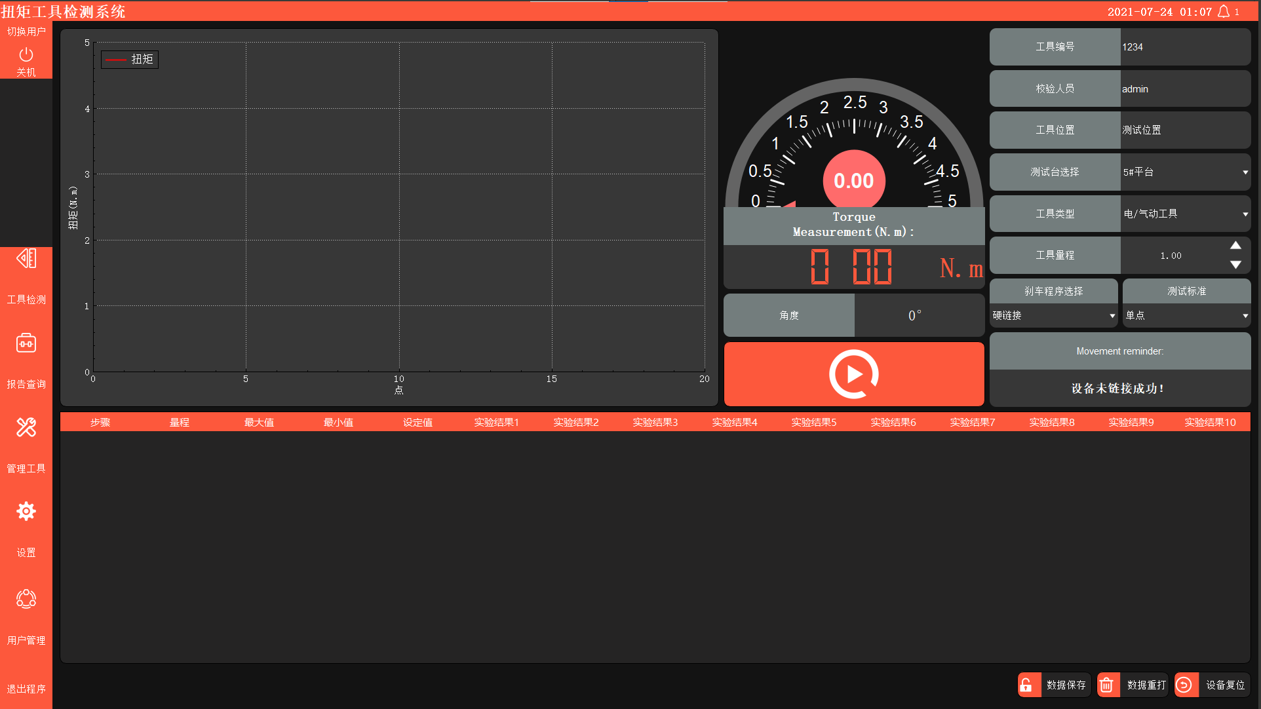The image size is (1261, 709).
Task: Click 退出程序 exit program
Action: coord(26,689)
